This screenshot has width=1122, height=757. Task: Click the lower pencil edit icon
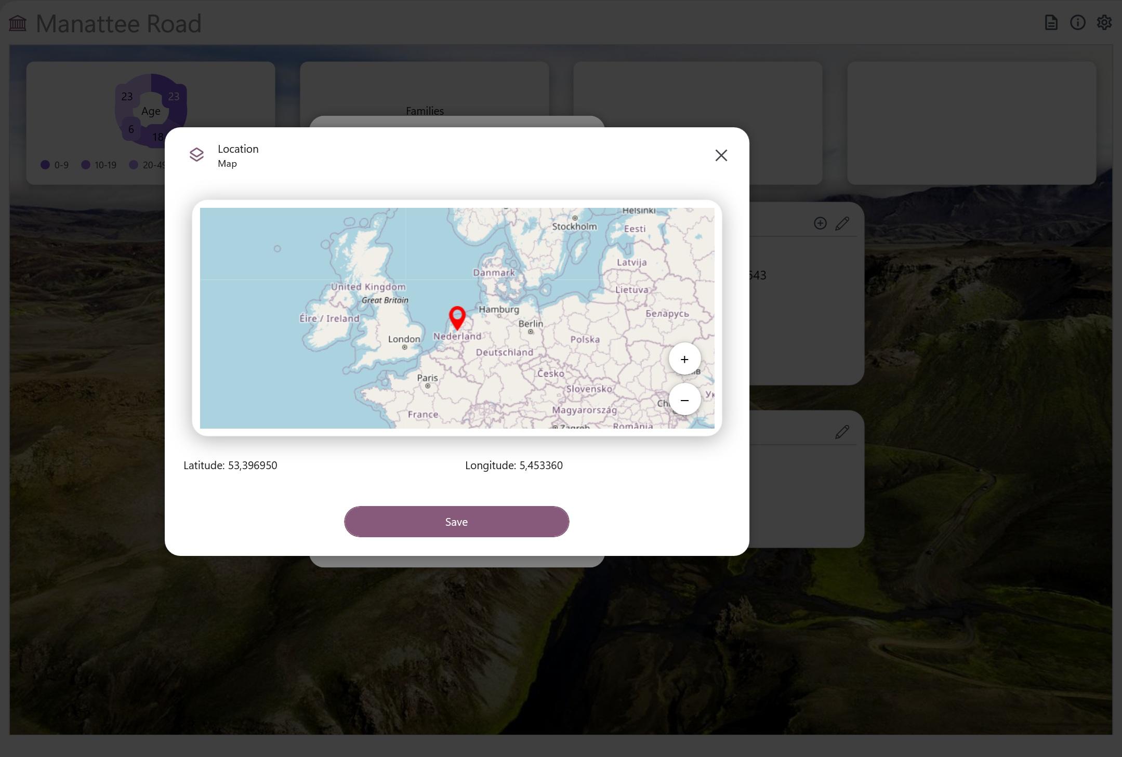(842, 432)
